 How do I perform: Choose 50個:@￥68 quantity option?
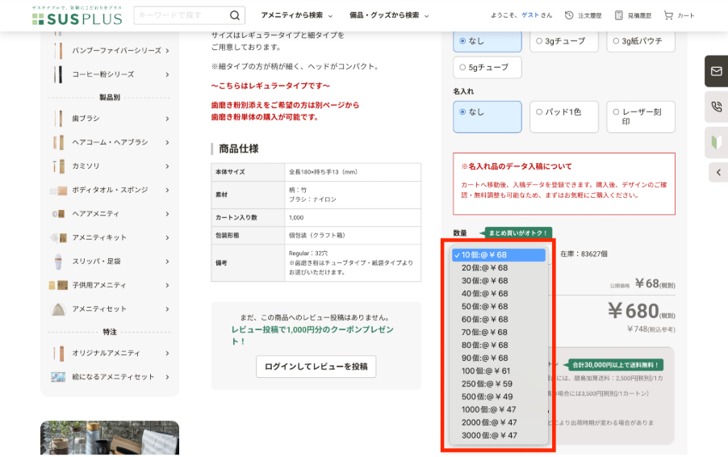(498, 307)
